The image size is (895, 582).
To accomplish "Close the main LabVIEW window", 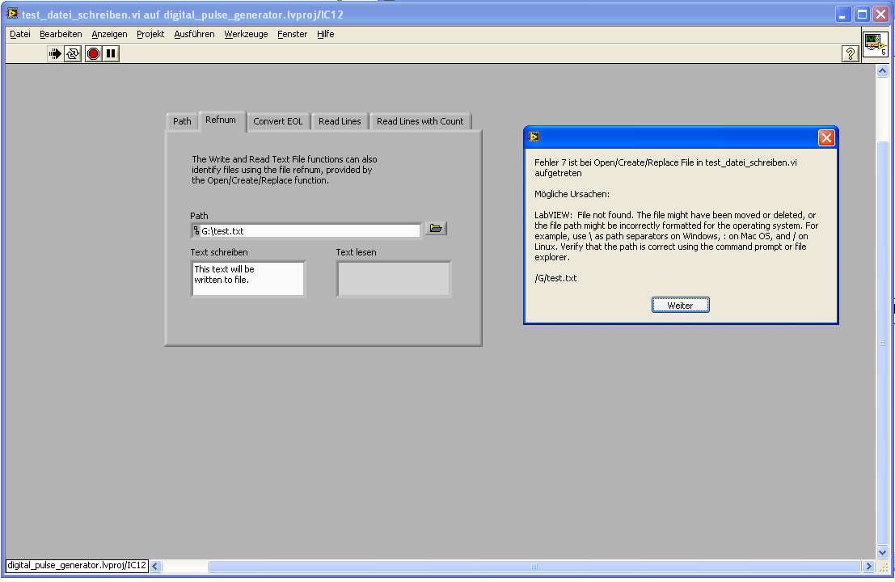I will [880, 15].
